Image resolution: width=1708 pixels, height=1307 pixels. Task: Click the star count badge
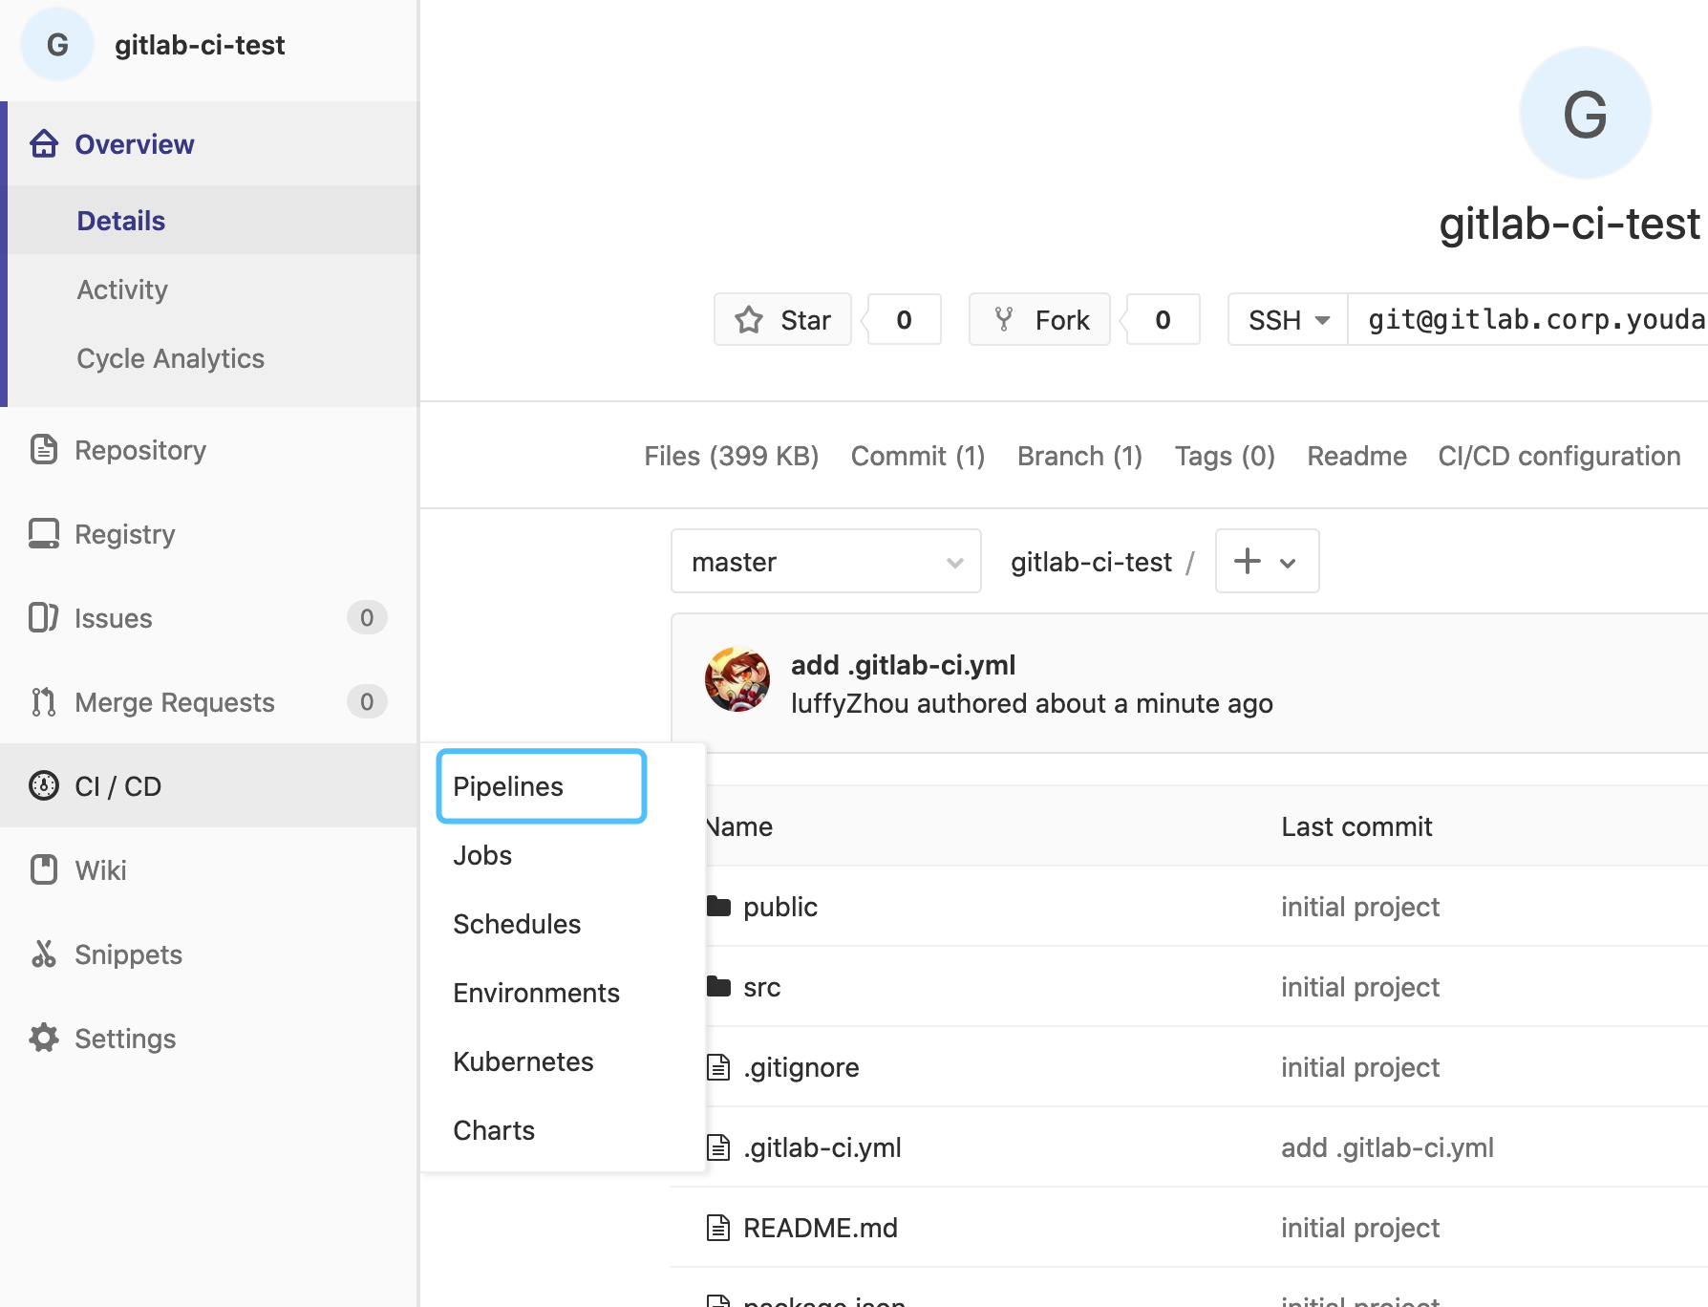click(x=904, y=319)
